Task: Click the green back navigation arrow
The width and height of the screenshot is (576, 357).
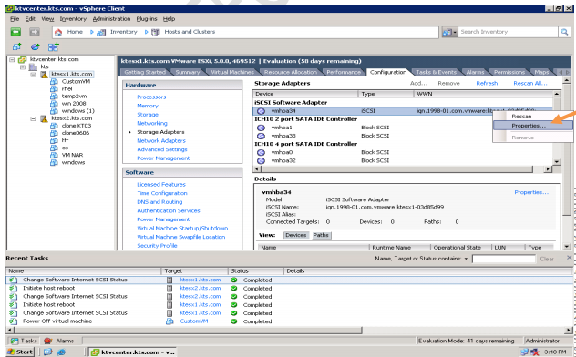Action: pos(15,32)
